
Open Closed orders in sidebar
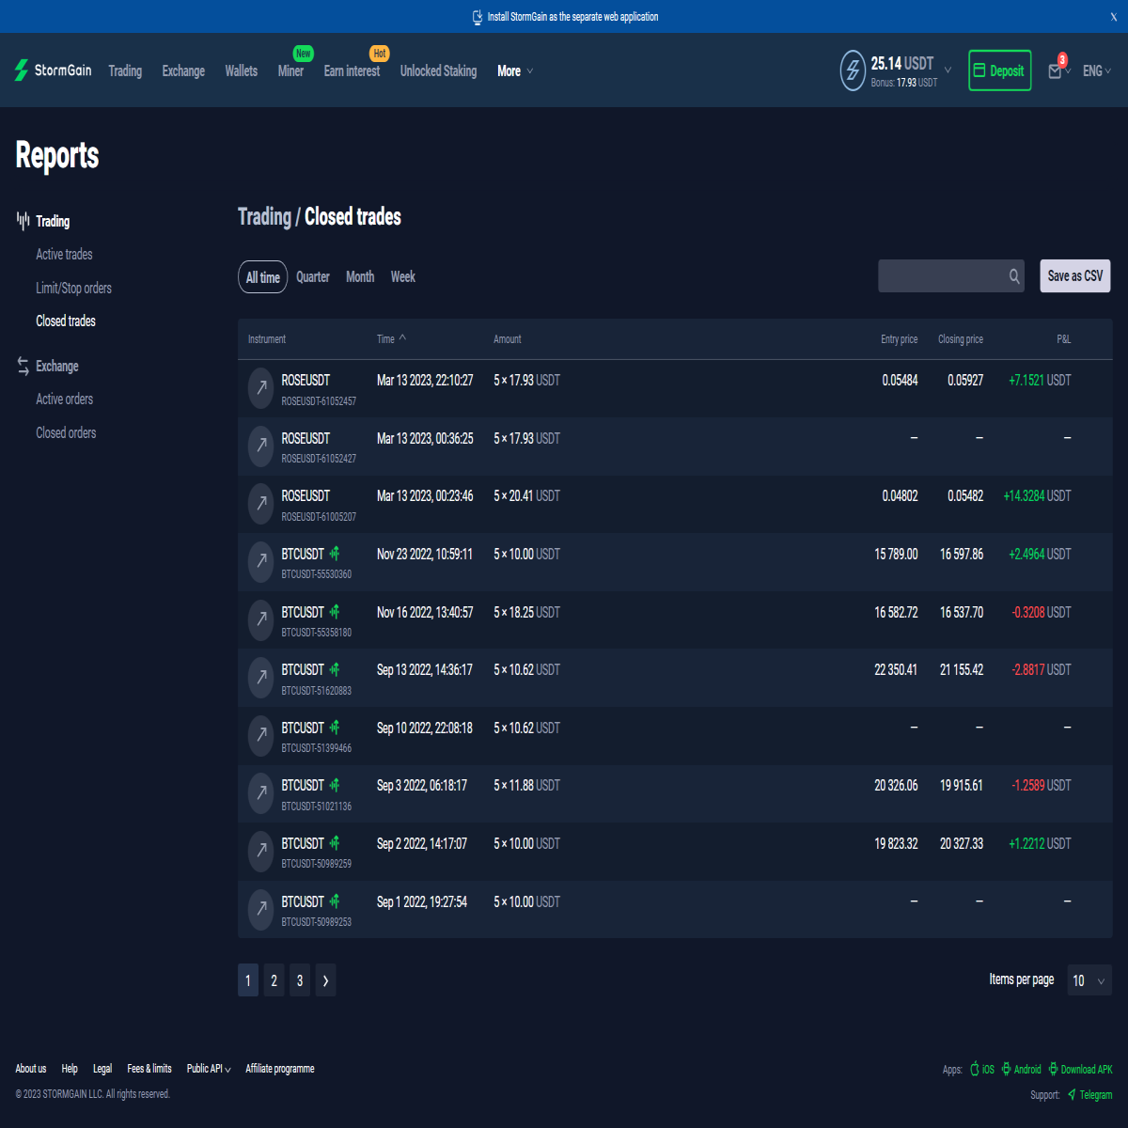click(x=66, y=433)
